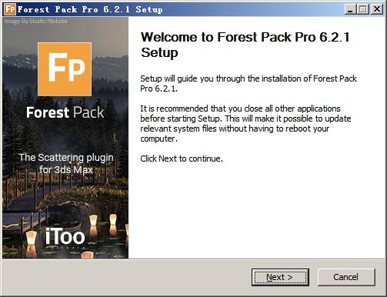Image resolution: width=387 pixels, height=297 pixels.
Task: Click the gray footer area beside Next
Action: pos(125,277)
